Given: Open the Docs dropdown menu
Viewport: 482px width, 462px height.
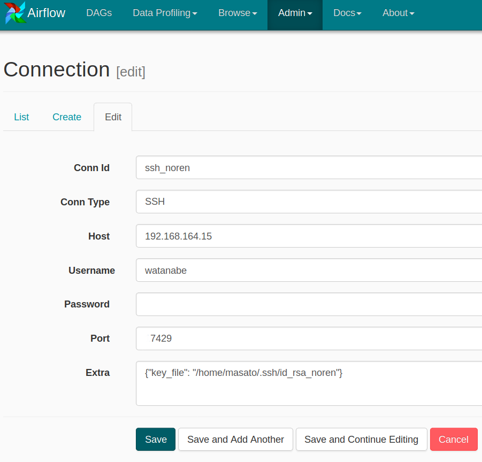Looking at the screenshot, I should pyautogui.click(x=347, y=13).
